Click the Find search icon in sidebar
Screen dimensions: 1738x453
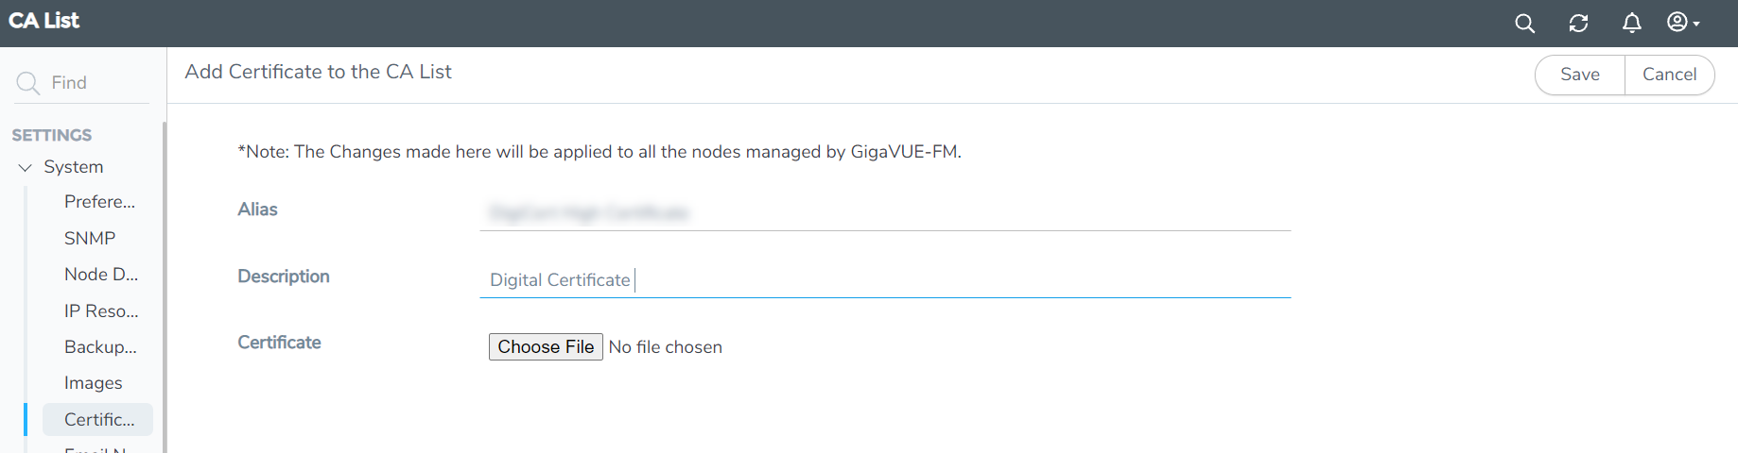pyautogui.click(x=28, y=83)
